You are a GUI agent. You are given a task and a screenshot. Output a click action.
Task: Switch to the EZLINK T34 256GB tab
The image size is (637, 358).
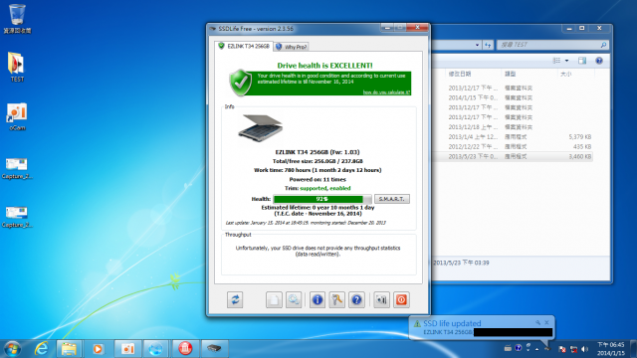point(244,47)
